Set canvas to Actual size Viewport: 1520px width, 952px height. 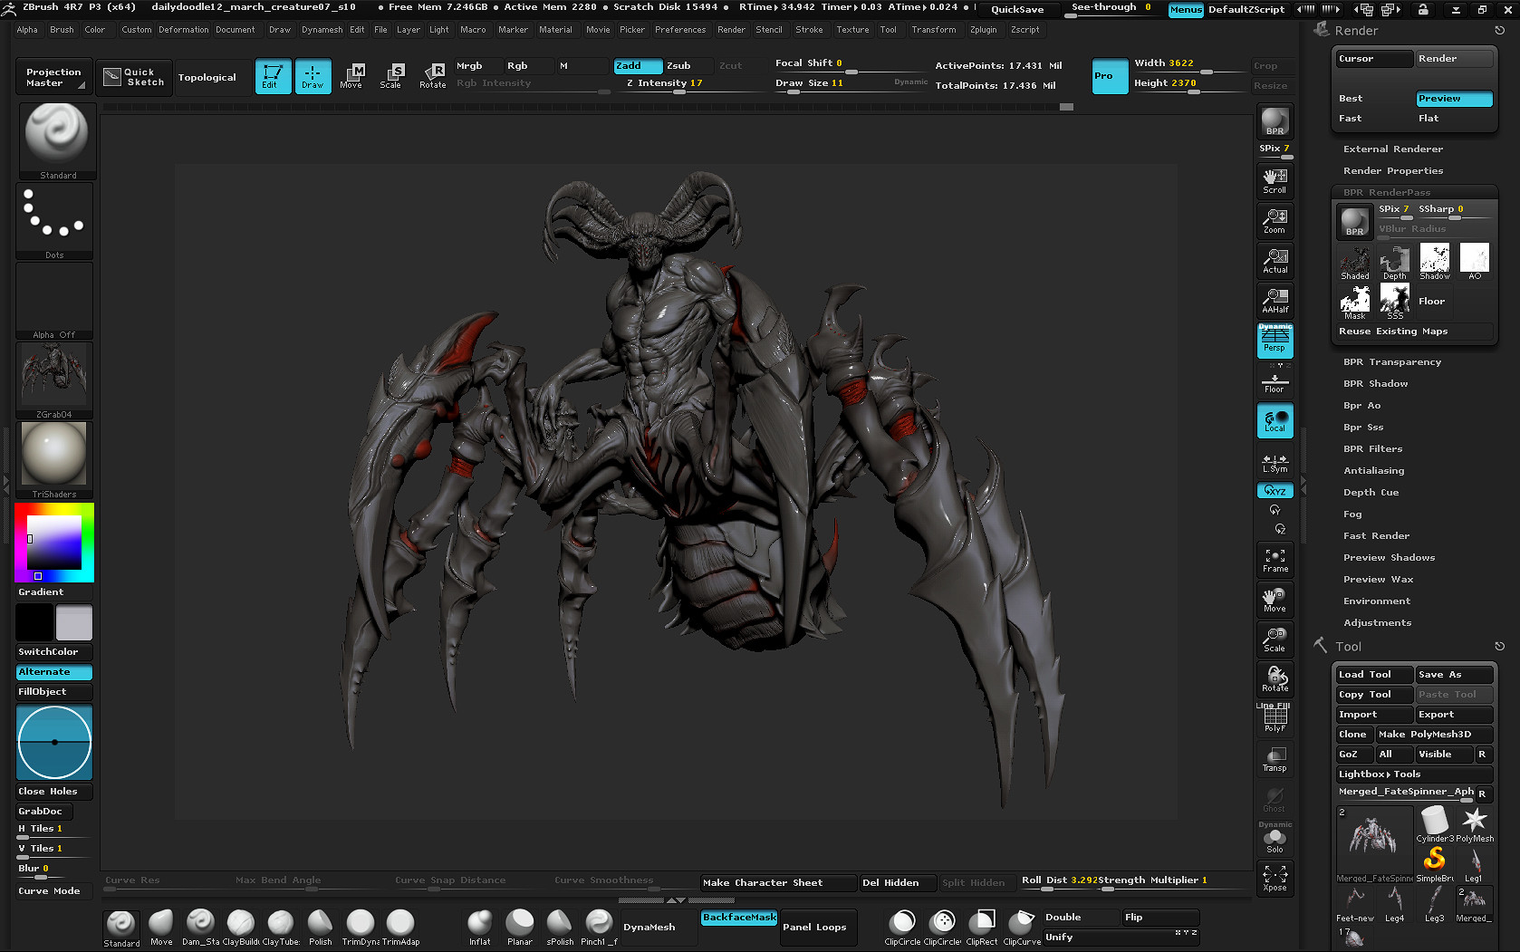pyautogui.click(x=1275, y=261)
